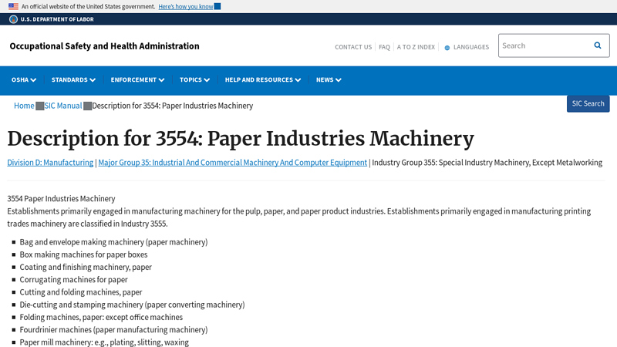
Task: Open the Help and Resources menu
Action: 263,80
